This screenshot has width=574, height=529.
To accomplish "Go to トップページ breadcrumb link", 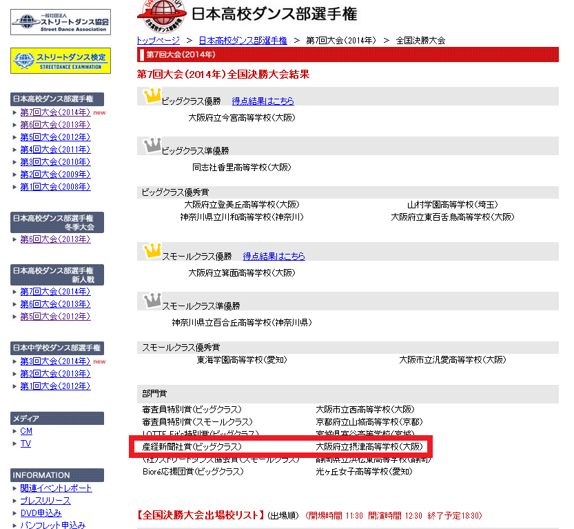I will [x=158, y=40].
